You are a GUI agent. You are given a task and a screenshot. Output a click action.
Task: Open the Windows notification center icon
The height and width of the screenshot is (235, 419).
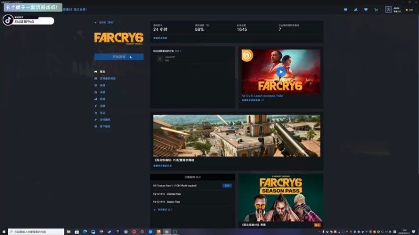(414, 232)
